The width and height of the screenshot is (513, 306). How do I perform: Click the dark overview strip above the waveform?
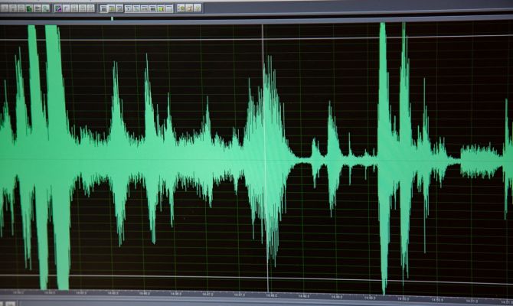(306, 19)
